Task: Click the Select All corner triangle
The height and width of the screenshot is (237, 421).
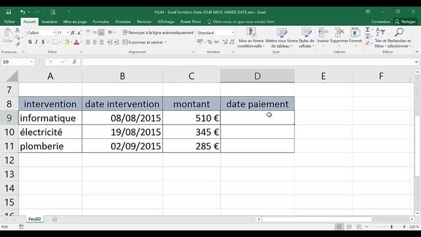Action: 12,76
